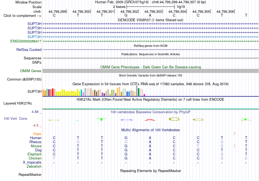
Task: Click the genome header 'Human Feb. 2009 (GRCh37/hg19)'
Action: pos(122,2)
